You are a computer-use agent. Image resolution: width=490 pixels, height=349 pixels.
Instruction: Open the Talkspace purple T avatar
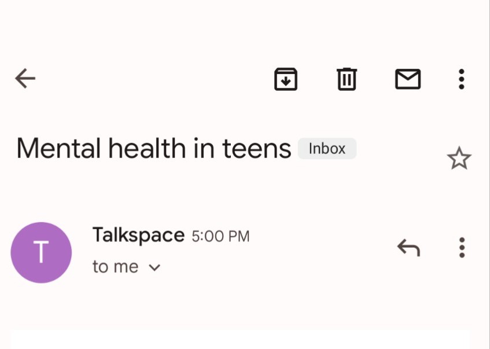(x=41, y=253)
